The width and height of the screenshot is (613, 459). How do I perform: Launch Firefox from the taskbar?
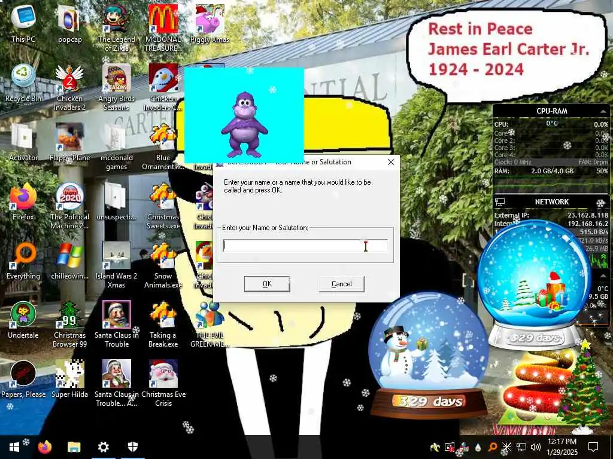click(x=44, y=447)
